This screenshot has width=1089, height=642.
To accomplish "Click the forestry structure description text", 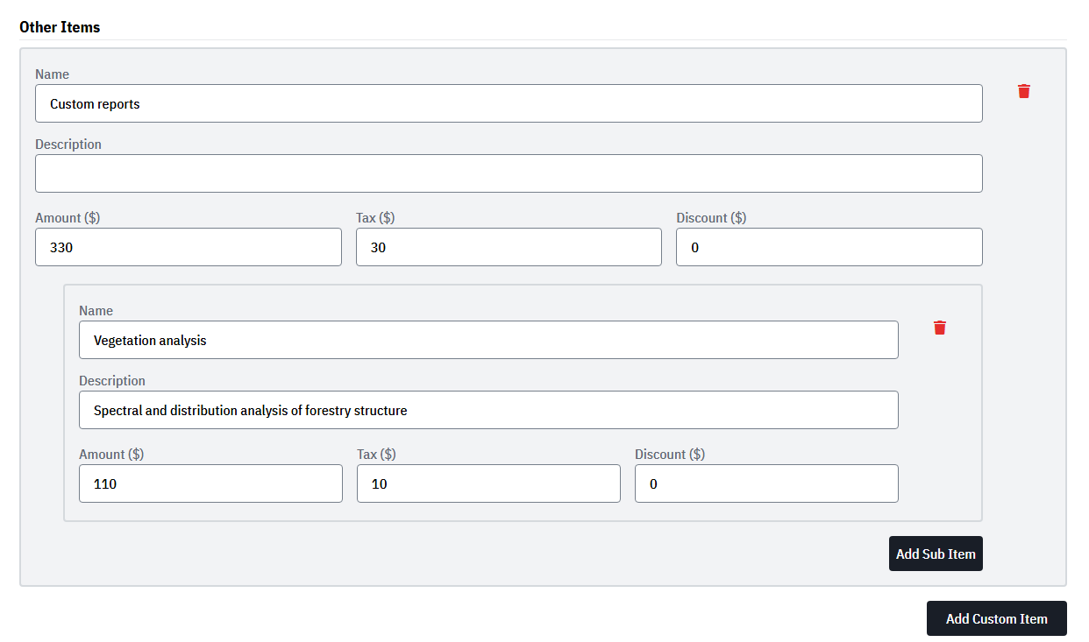I will [248, 410].
